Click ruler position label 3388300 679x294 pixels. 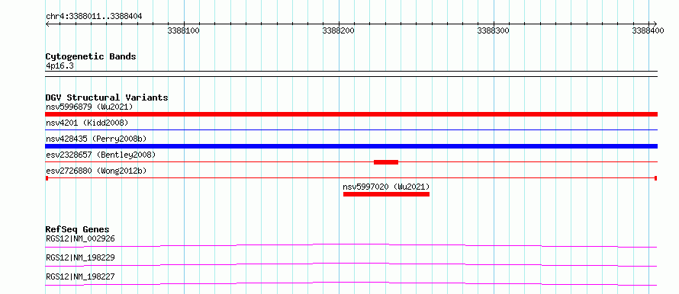tap(493, 31)
